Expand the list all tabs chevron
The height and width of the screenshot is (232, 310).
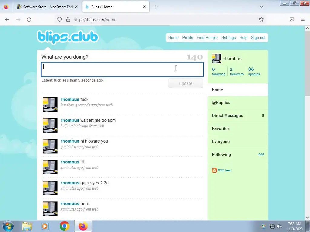pos(261,7)
